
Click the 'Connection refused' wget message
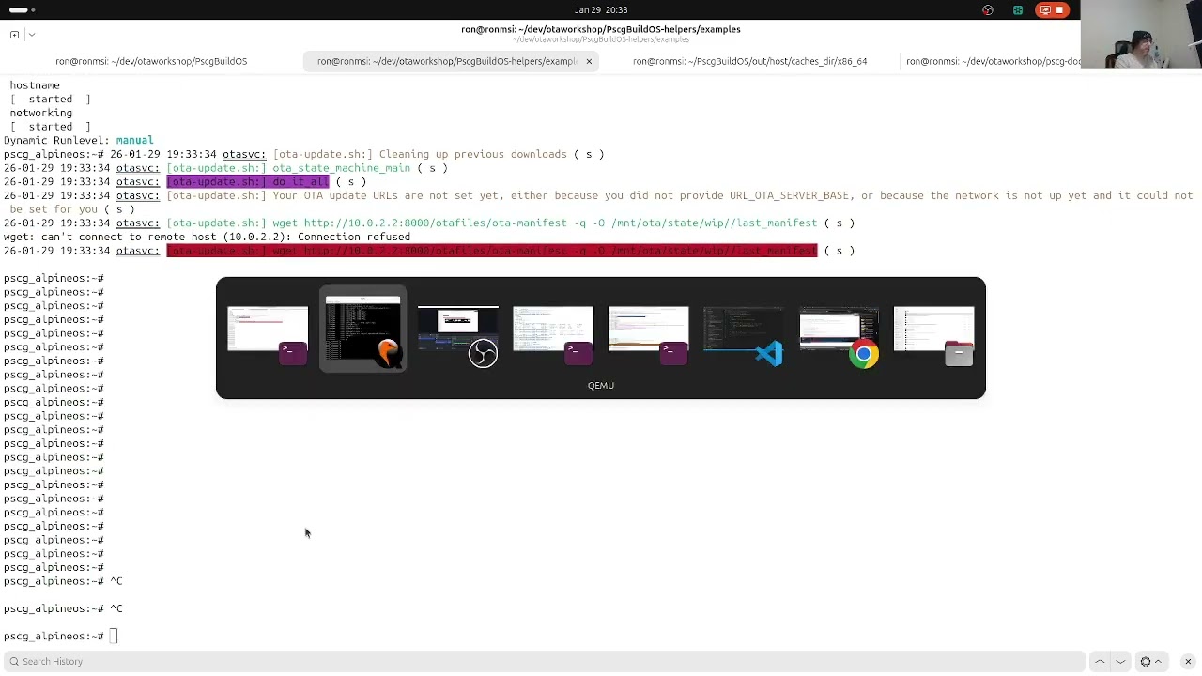click(207, 238)
